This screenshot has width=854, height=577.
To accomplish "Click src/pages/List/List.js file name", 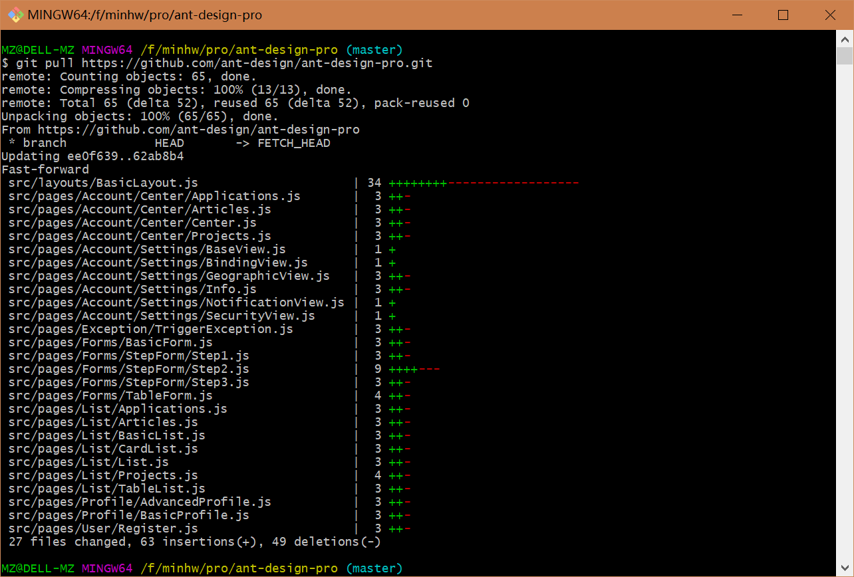I will click(x=88, y=462).
